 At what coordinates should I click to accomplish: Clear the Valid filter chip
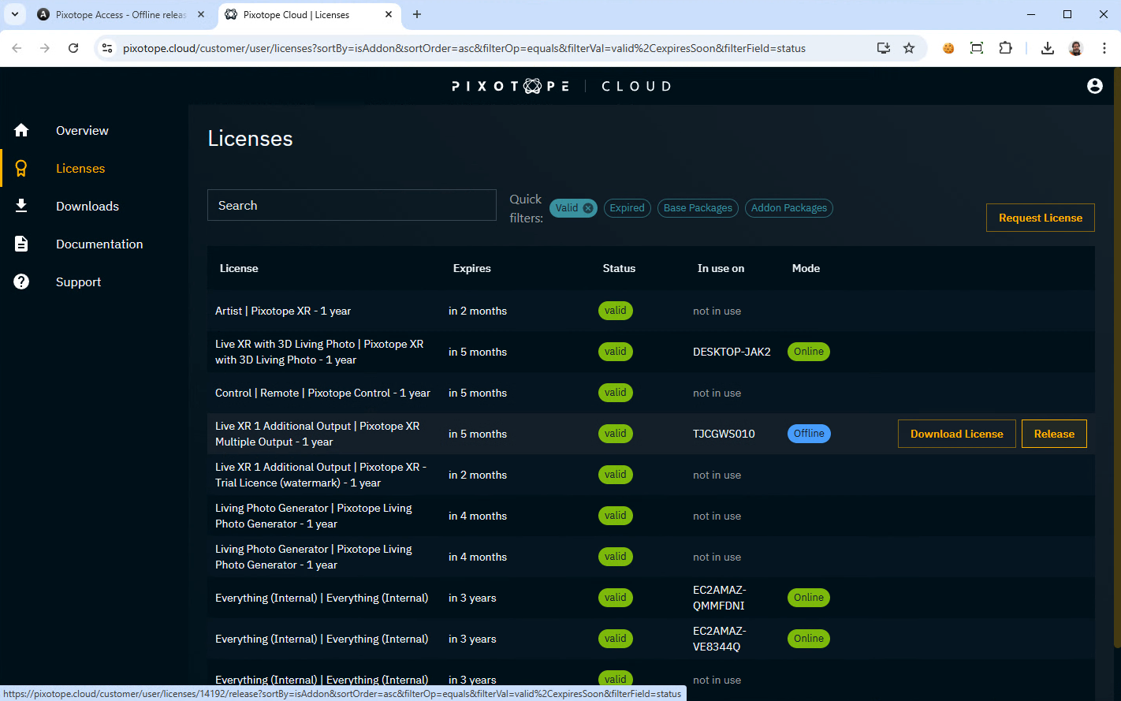(x=589, y=207)
